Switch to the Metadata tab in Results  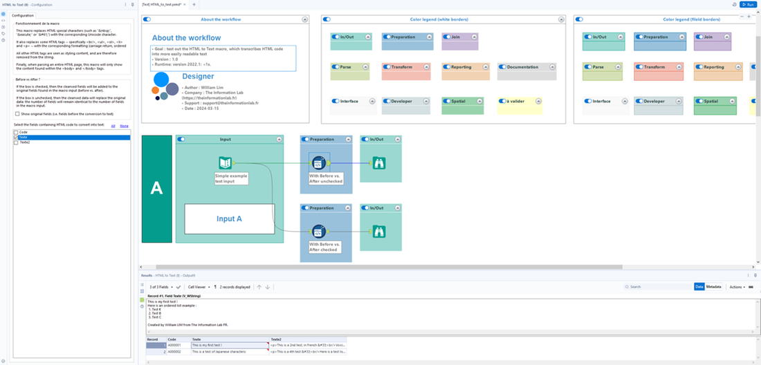pyautogui.click(x=714, y=287)
